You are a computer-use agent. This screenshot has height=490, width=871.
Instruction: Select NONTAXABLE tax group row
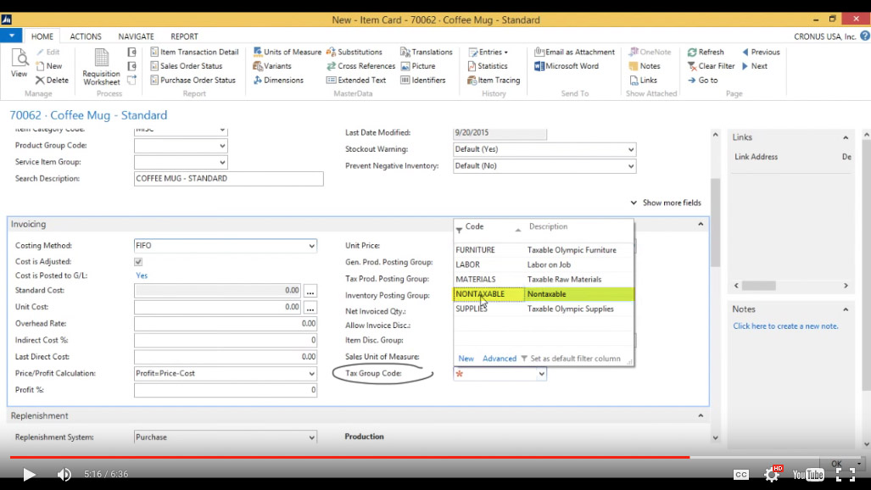tap(544, 294)
